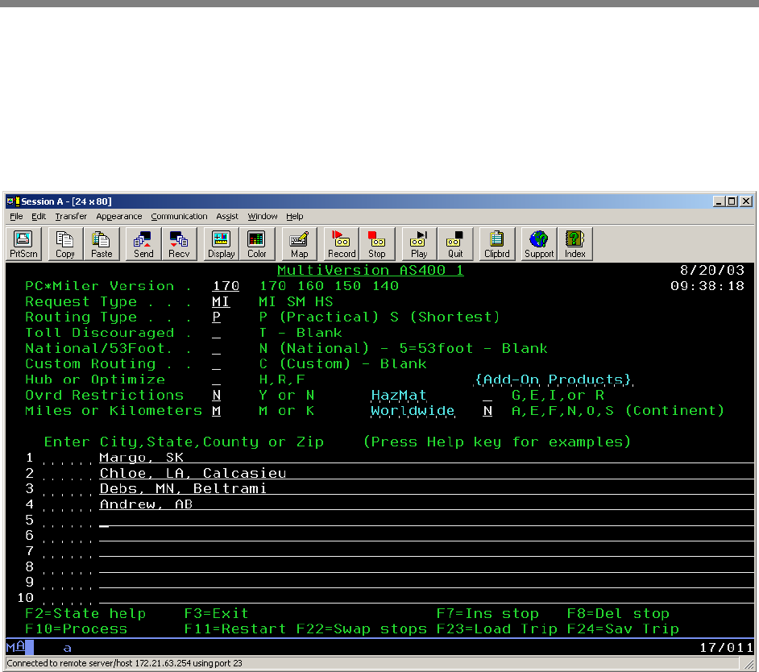Click the macro Stop toolbar icon
The height and width of the screenshot is (672, 759).
click(376, 244)
